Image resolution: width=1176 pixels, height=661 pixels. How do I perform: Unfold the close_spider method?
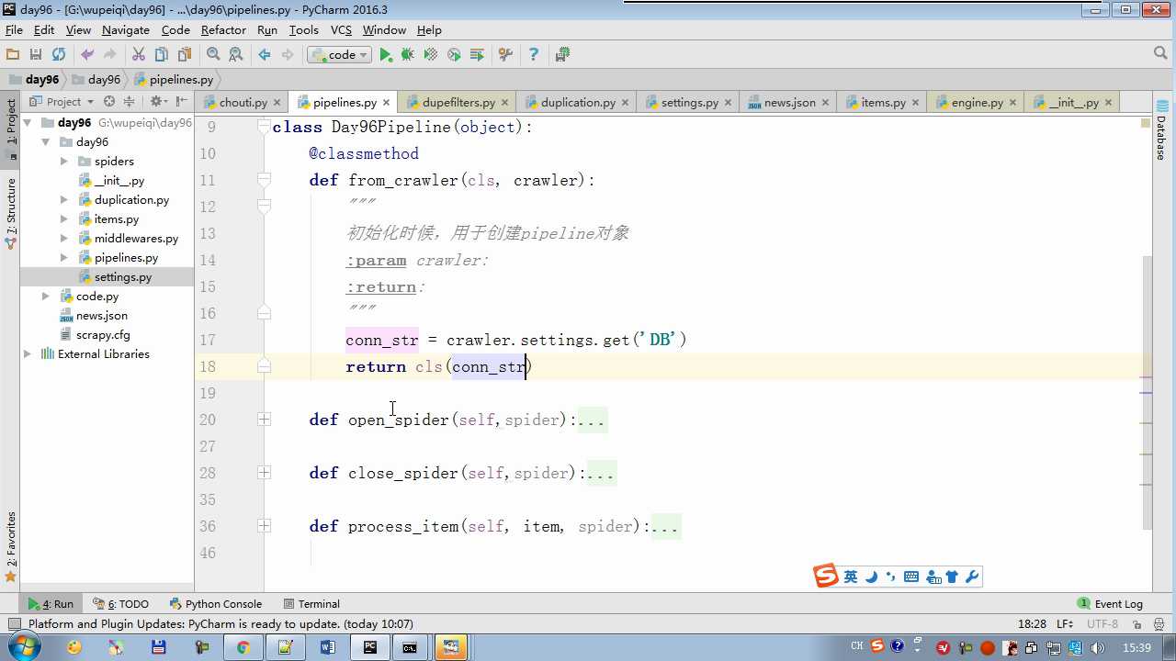(x=265, y=473)
